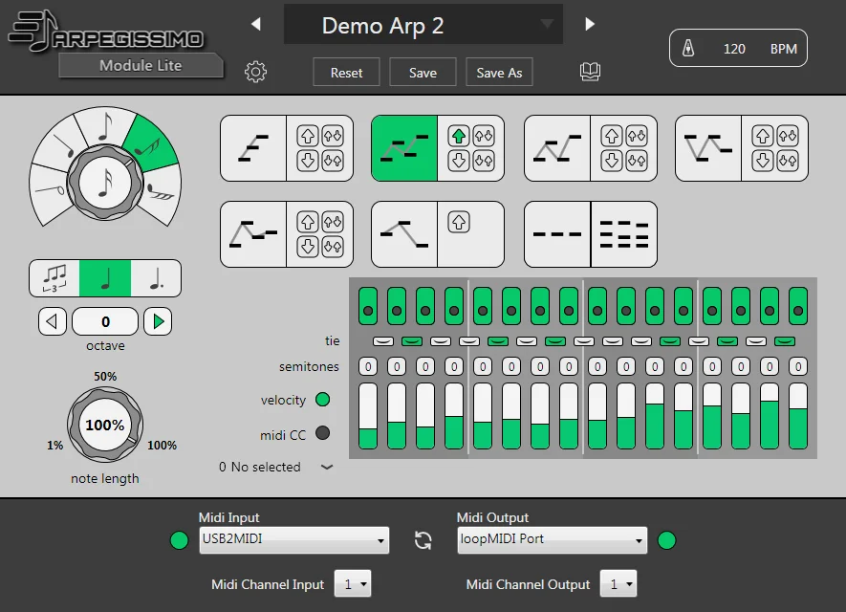Go to previous preset with left arrow
Image resolution: width=846 pixels, height=612 pixels.
pyautogui.click(x=256, y=24)
